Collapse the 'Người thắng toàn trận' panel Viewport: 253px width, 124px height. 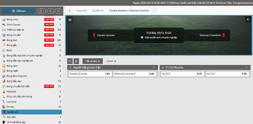click(154, 68)
